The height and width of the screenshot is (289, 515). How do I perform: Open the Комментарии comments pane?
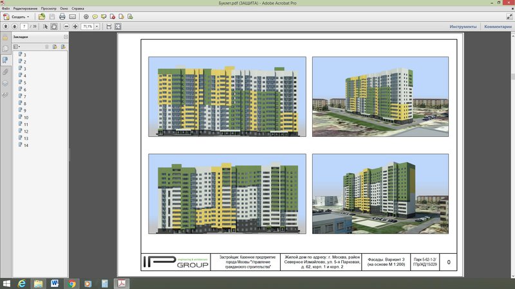click(x=497, y=27)
